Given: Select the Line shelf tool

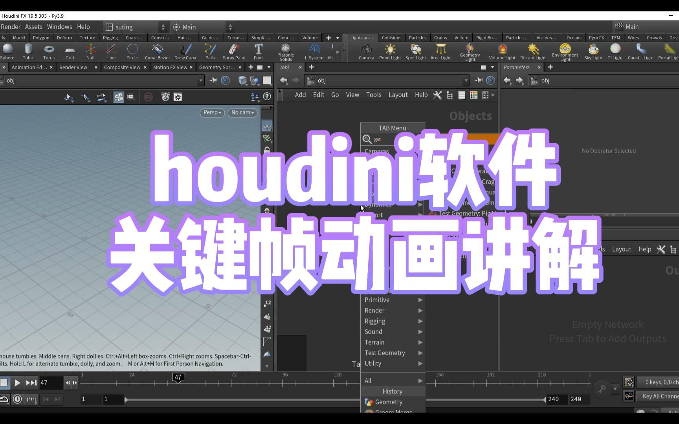Looking at the screenshot, I should pos(111,52).
